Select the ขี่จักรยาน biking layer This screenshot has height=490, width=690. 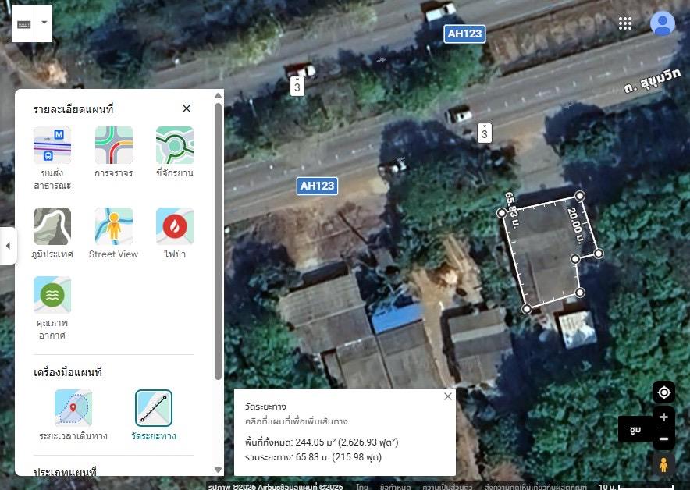tap(174, 146)
